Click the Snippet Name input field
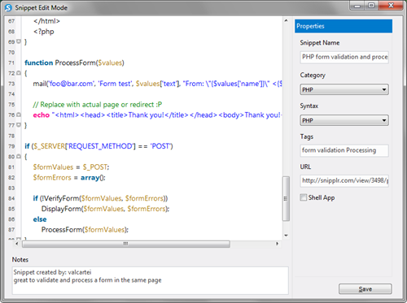This screenshot has width=407, height=303. 344,57
